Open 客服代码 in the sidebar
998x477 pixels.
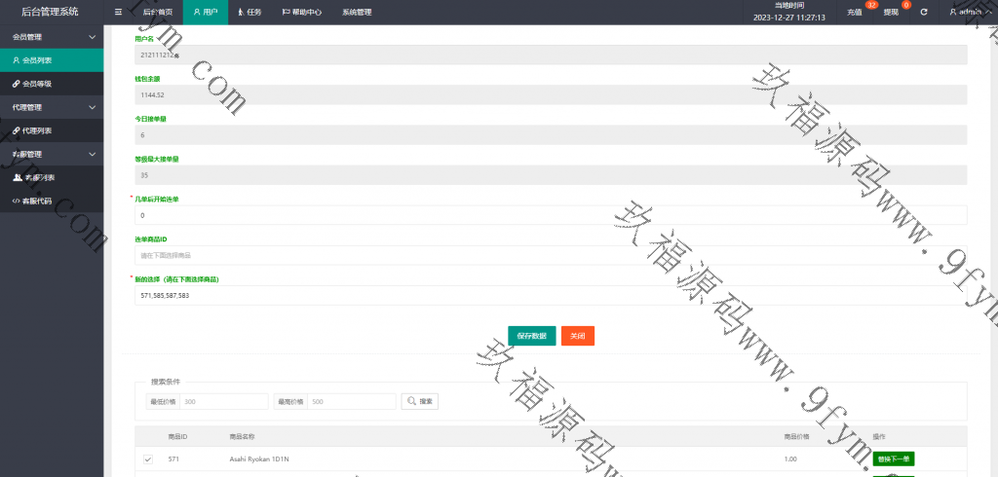(37, 201)
